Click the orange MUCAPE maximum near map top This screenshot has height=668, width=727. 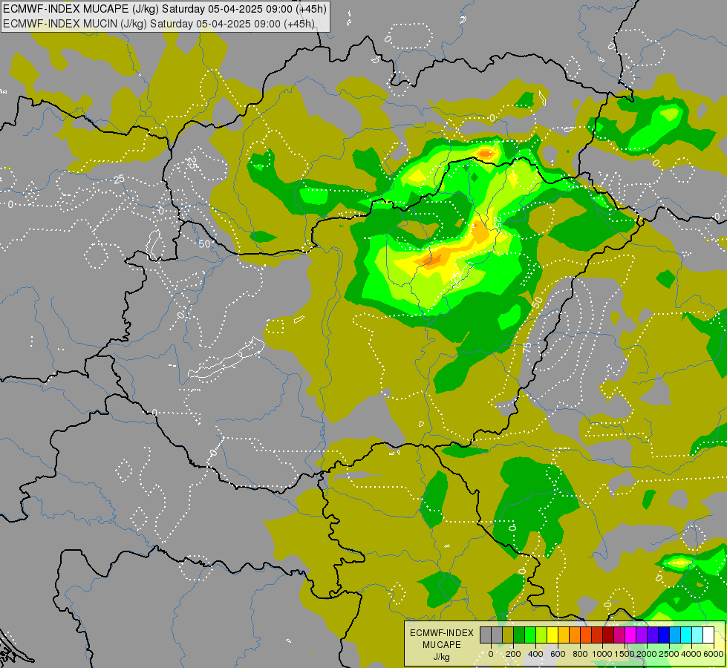486,153
